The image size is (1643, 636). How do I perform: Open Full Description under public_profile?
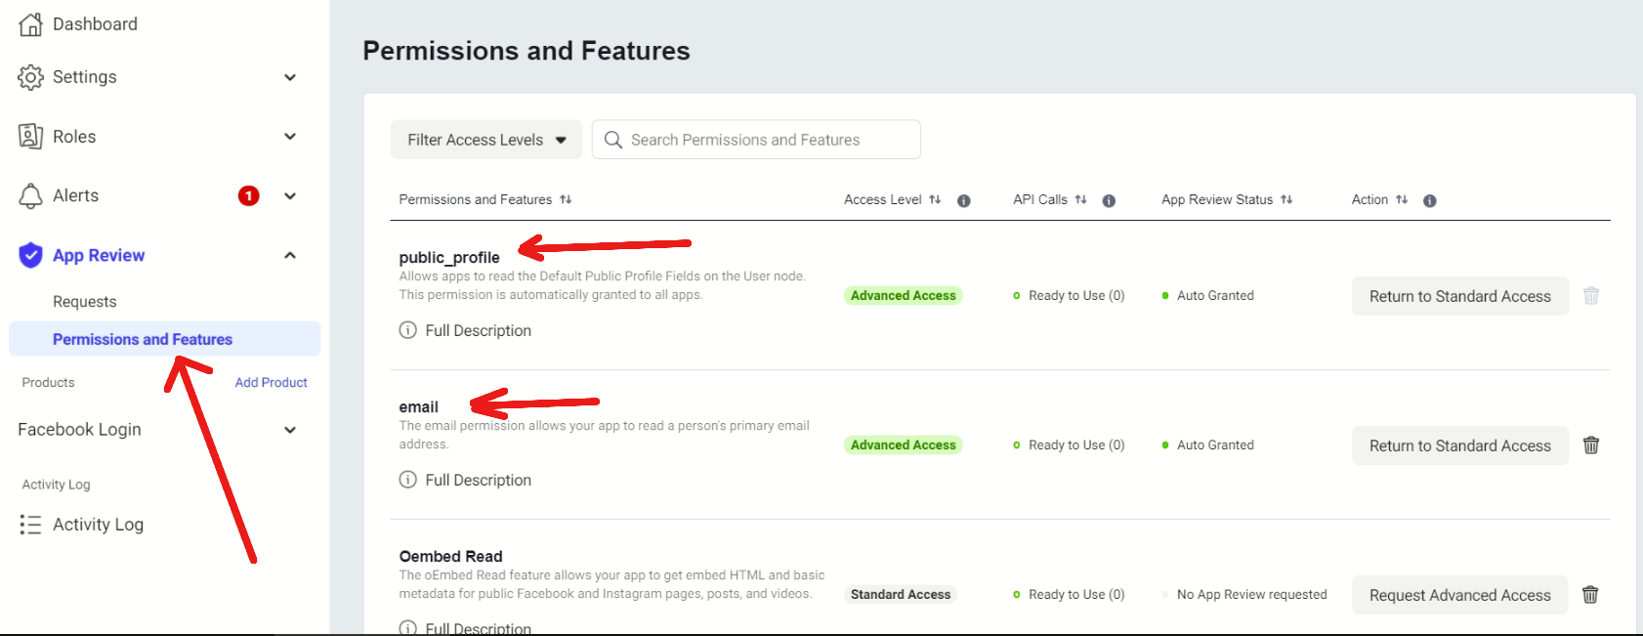(478, 330)
